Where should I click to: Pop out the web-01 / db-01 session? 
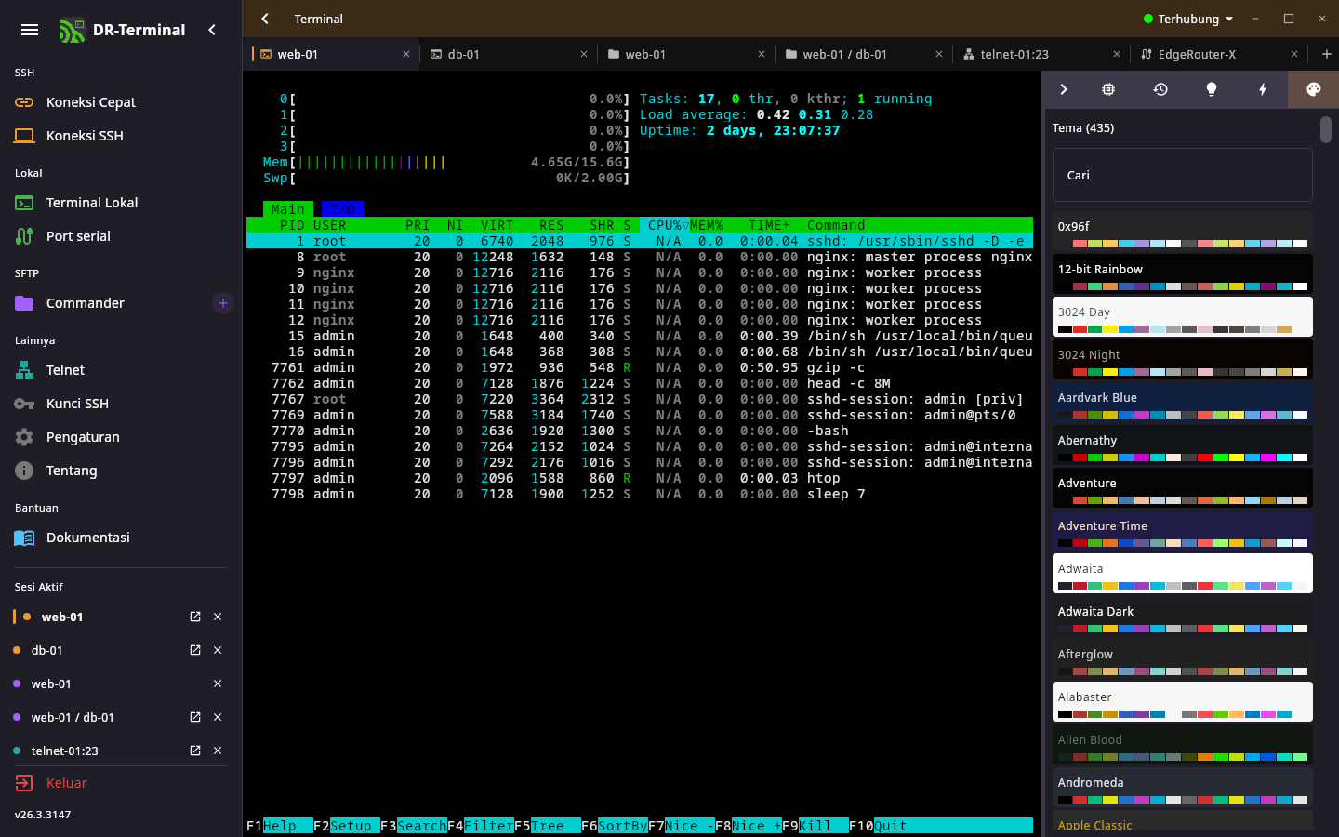(x=195, y=717)
